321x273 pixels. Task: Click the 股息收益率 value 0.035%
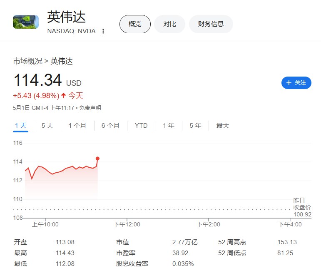[x=183, y=263]
